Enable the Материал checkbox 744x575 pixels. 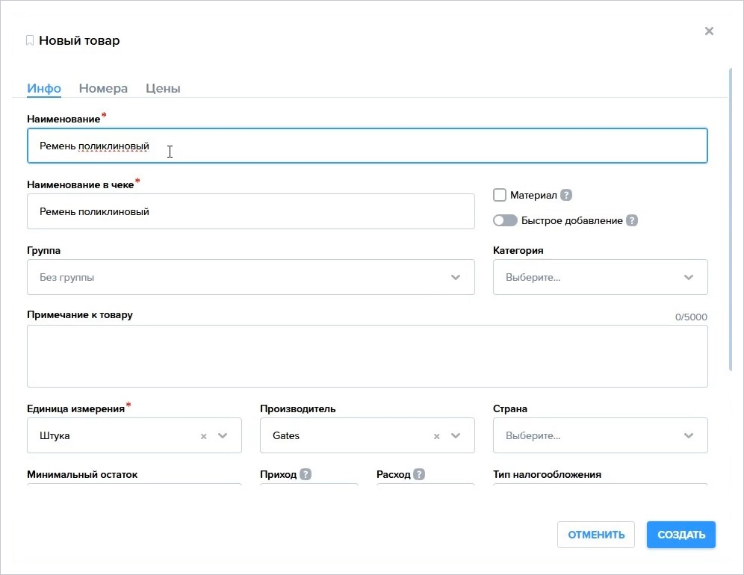pos(500,196)
